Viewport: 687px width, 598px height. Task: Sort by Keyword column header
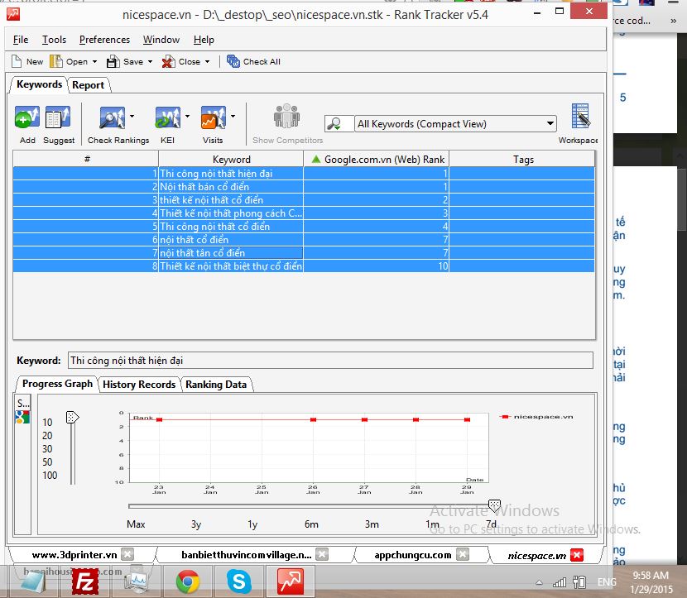click(x=231, y=160)
